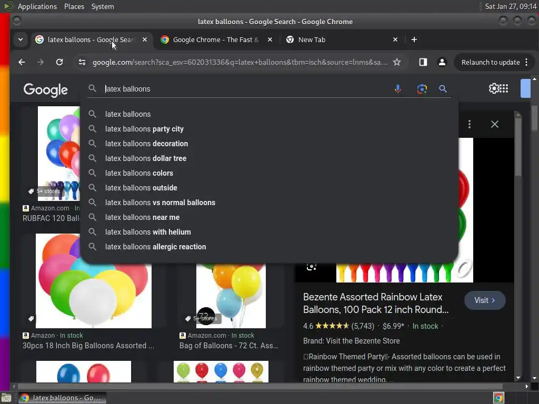Screen dimensions: 539x404
Task: Select suggestion 'latex balloons party city'
Action: [x=269, y=129]
